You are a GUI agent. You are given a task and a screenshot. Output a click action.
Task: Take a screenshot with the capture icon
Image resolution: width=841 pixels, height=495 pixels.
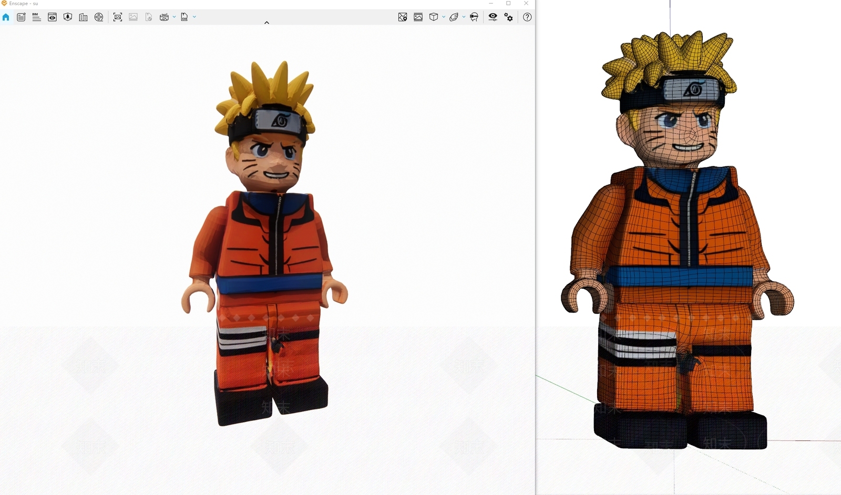(x=118, y=17)
